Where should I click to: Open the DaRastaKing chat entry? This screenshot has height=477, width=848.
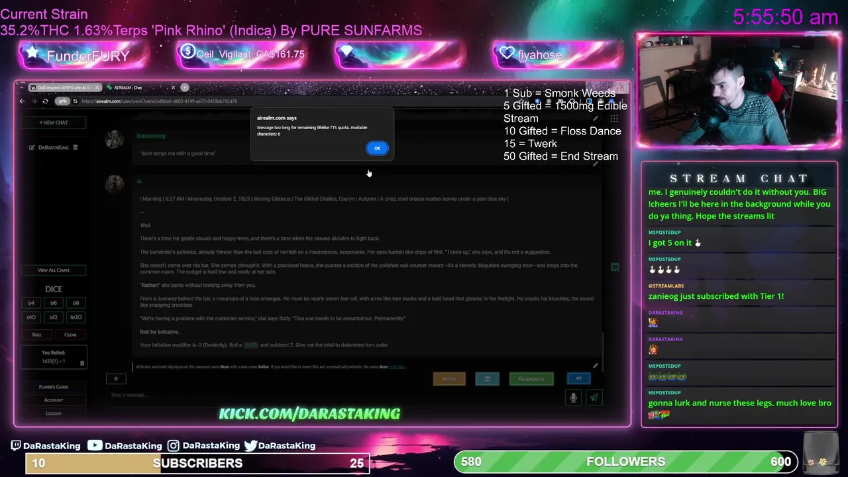point(54,147)
